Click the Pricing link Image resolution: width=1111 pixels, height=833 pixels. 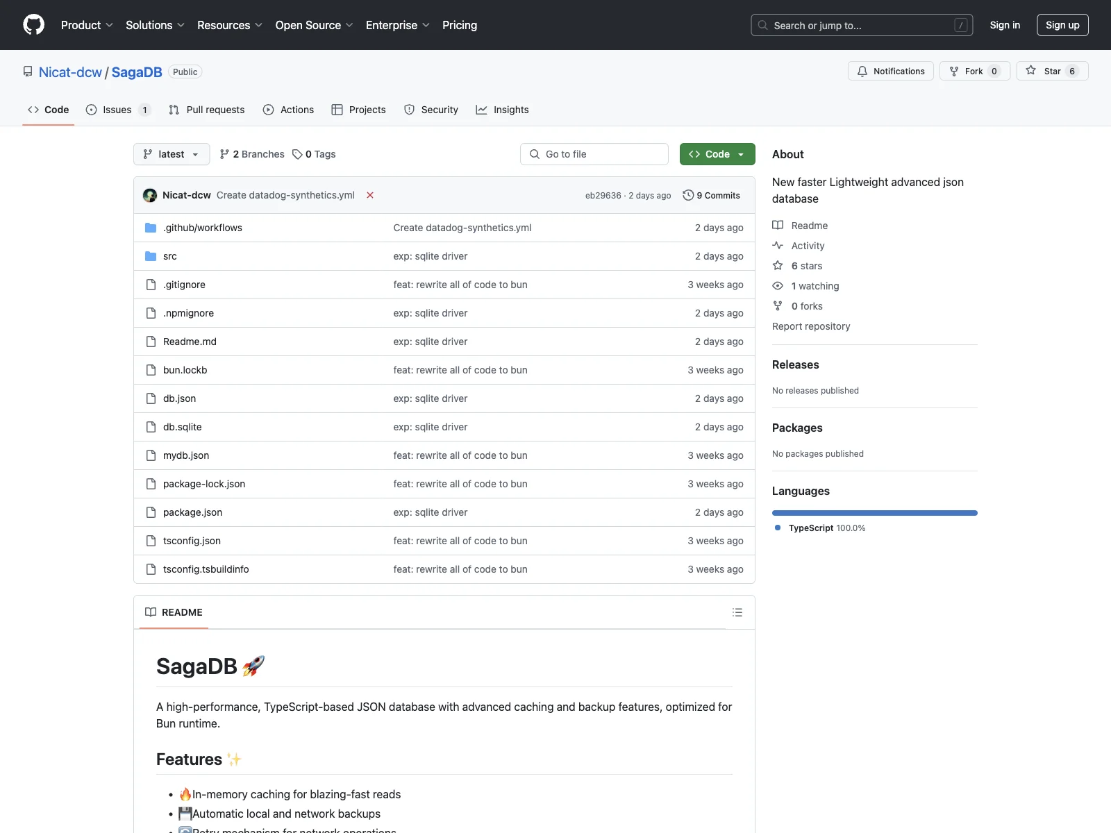(460, 25)
